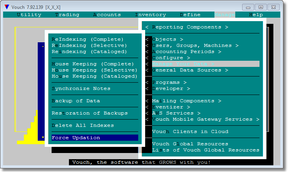Image resolution: width=288 pixels, height=173 pixels.
Task: Open the Utility menu
Action: 29,15
